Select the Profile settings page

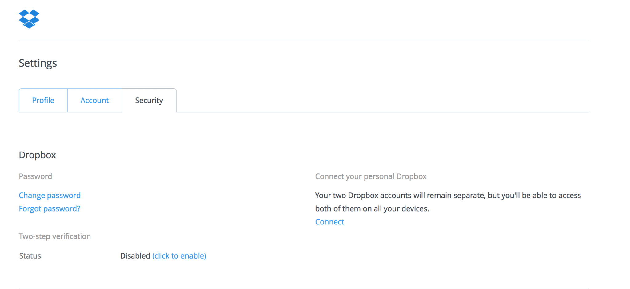43,100
